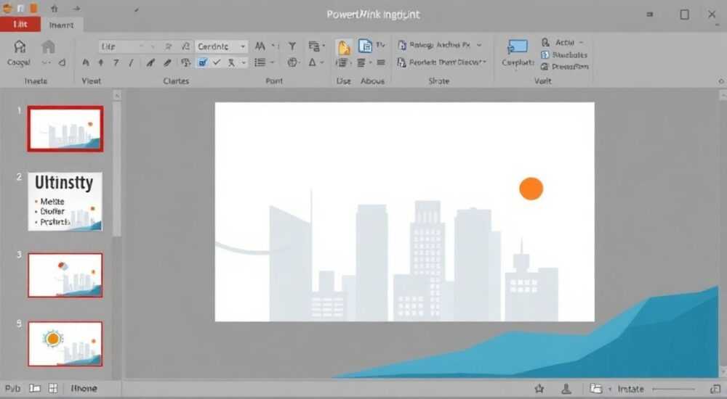Click the Ithone status bar entry

coord(84,388)
